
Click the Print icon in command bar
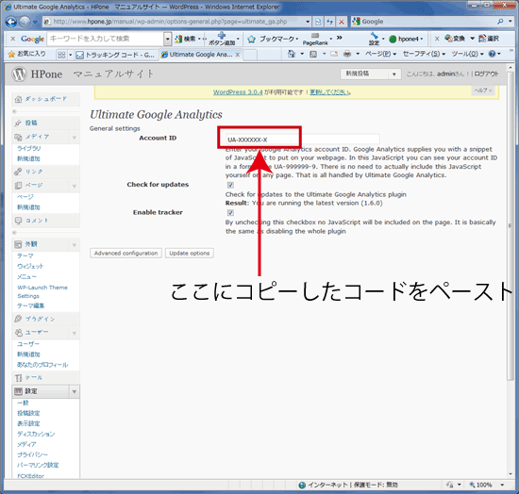point(347,54)
